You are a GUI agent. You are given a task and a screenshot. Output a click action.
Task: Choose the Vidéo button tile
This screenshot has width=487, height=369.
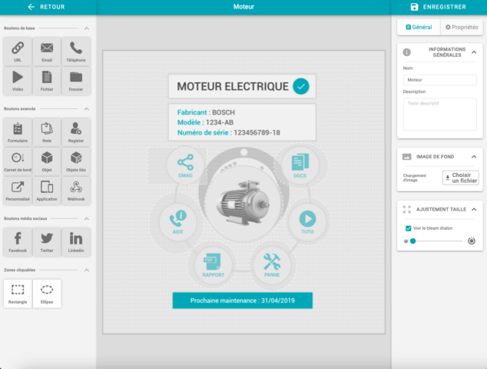pos(18,79)
